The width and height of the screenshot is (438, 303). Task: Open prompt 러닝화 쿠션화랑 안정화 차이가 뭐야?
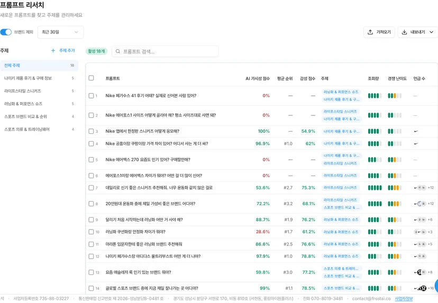135,232
